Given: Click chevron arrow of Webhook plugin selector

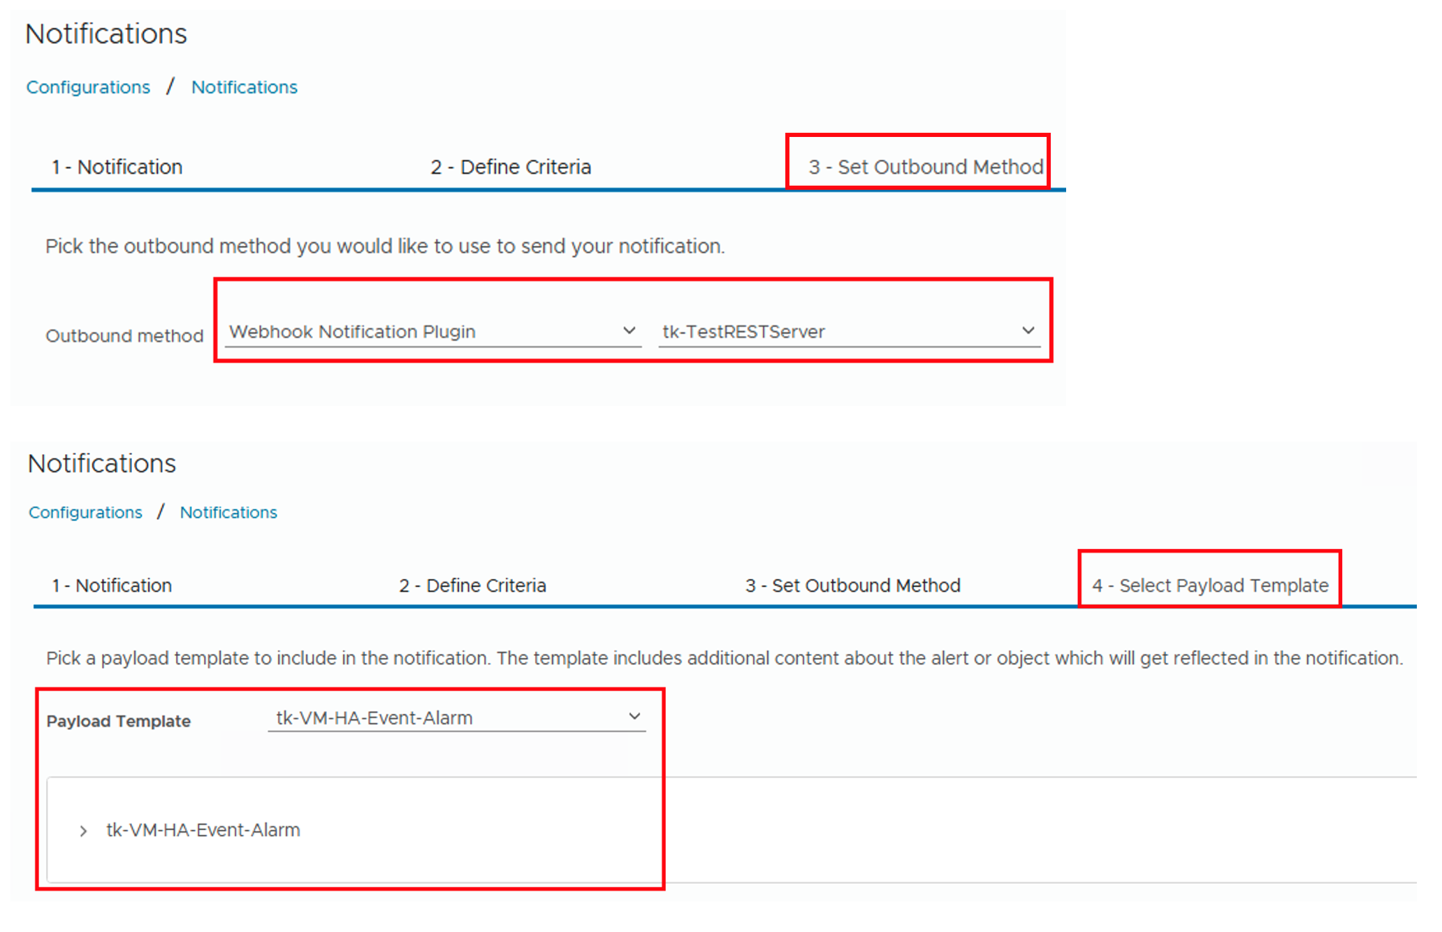Looking at the screenshot, I should (x=629, y=330).
